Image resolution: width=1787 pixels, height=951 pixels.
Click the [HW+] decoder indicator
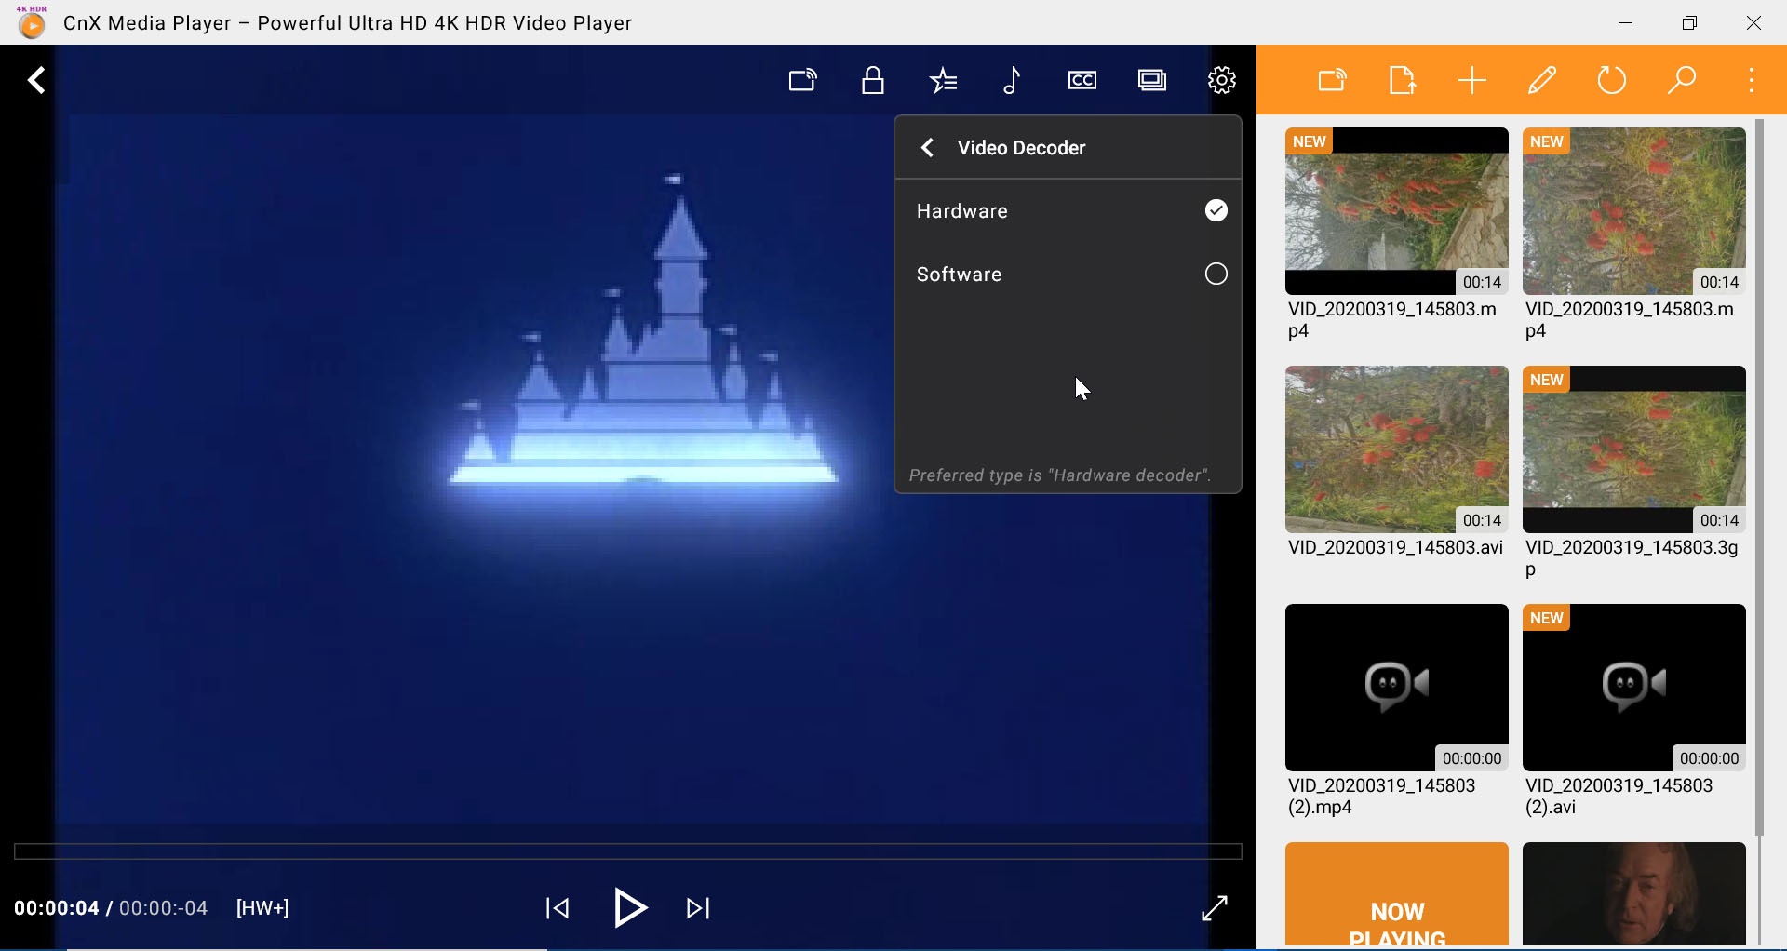click(x=263, y=909)
